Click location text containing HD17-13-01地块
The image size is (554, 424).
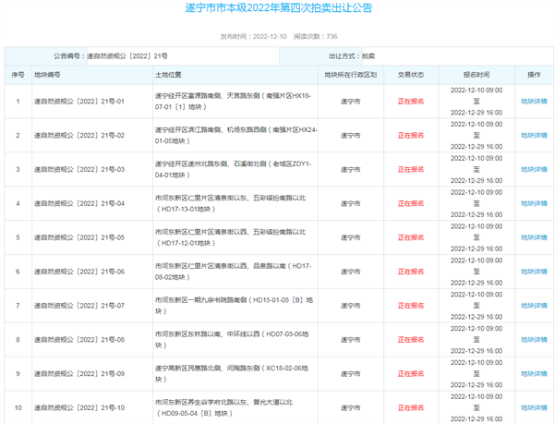230,203
